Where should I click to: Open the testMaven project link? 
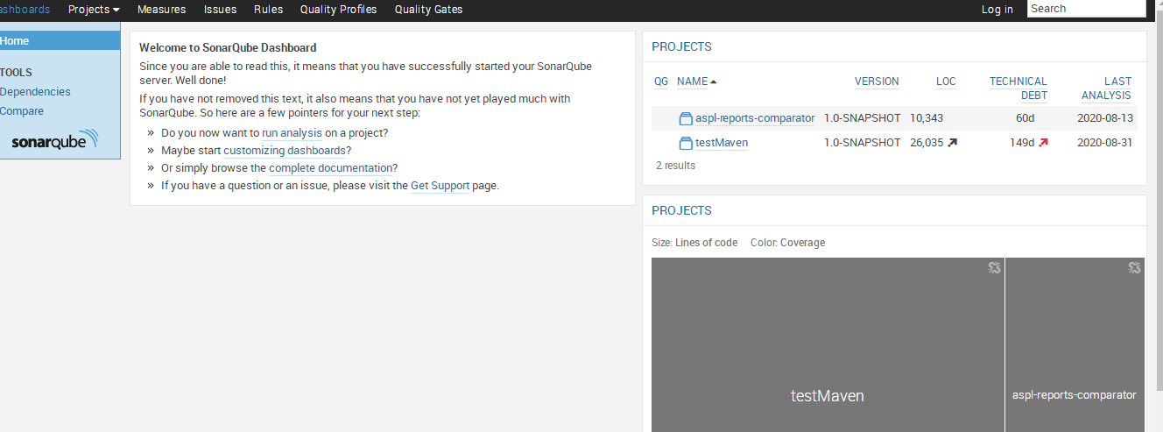click(722, 143)
